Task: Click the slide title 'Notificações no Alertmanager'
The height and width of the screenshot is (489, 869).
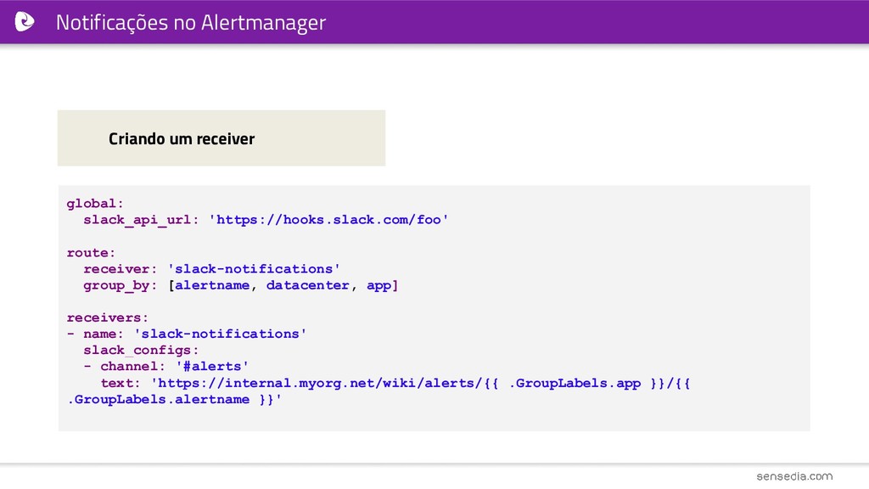Action: pos(191,23)
